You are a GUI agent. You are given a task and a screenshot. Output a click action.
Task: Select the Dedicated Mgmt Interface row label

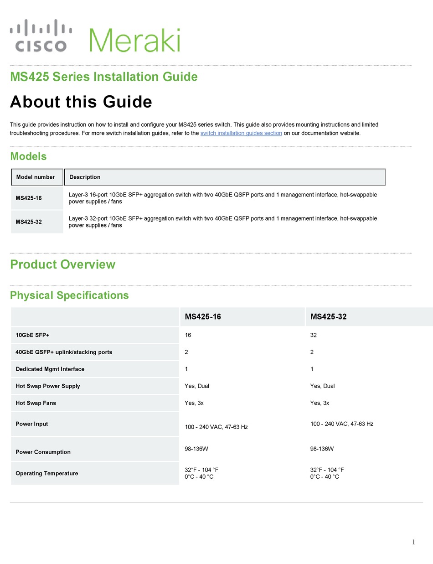tap(50, 369)
